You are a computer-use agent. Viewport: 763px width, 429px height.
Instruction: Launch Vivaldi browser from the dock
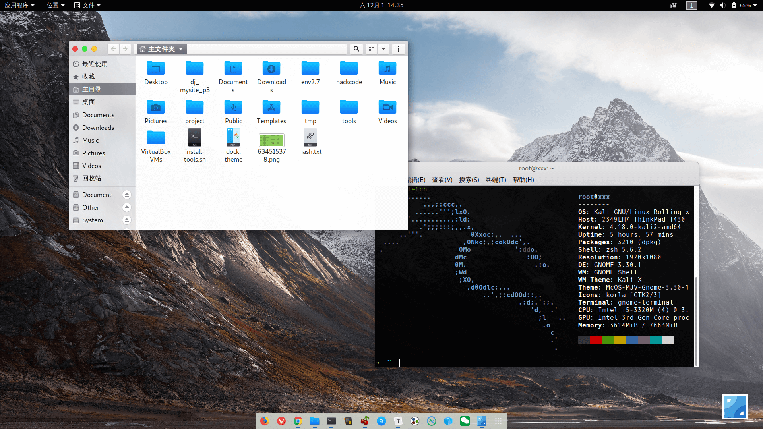[281, 421]
